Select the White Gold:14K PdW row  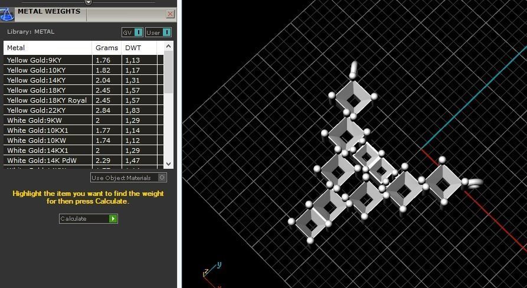(83, 161)
